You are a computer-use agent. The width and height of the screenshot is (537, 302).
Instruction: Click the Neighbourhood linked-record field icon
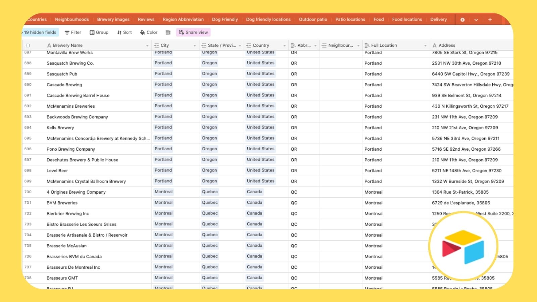coord(324,45)
